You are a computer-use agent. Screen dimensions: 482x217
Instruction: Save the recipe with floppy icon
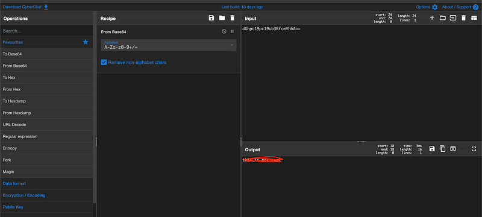click(211, 18)
